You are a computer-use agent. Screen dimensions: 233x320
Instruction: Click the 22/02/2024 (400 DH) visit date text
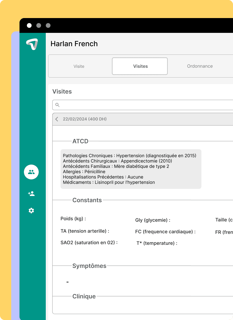click(85, 119)
